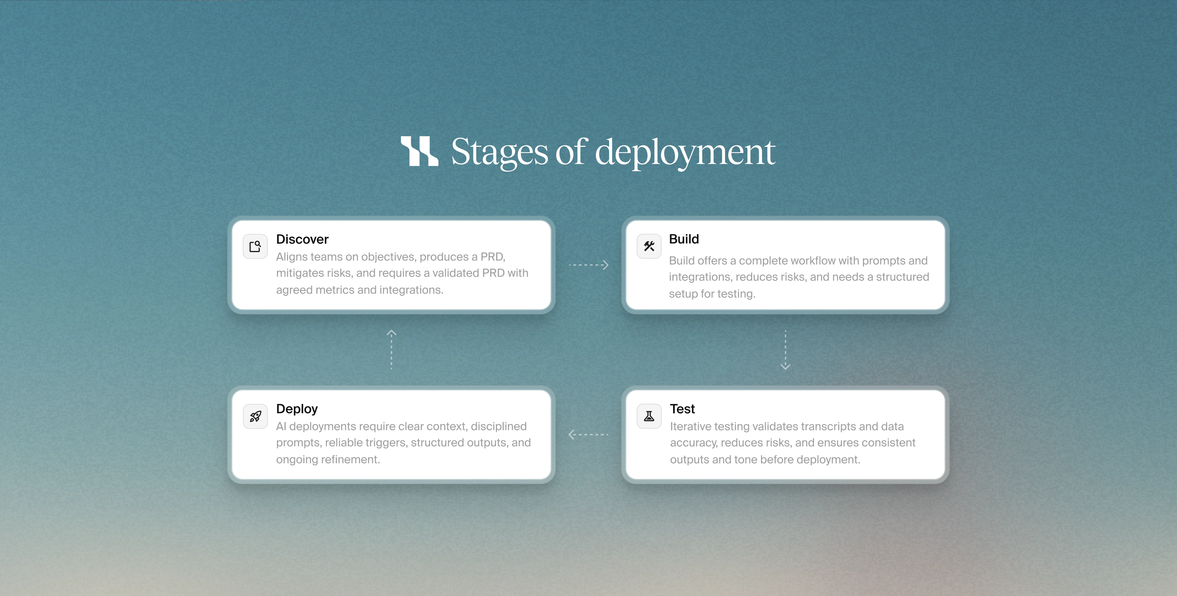The width and height of the screenshot is (1177, 596).
Task: Click the dashed arrow from Discover to Build
Action: point(588,265)
